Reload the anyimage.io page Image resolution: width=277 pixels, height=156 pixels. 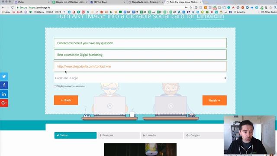tap(12, 8)
